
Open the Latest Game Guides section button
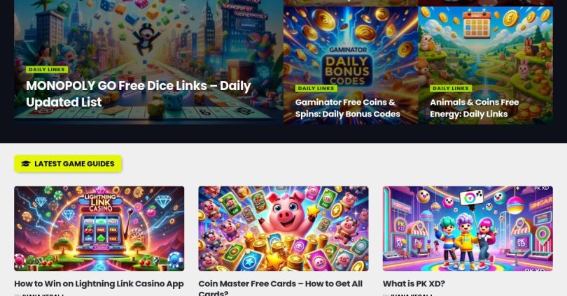(68, 163)
